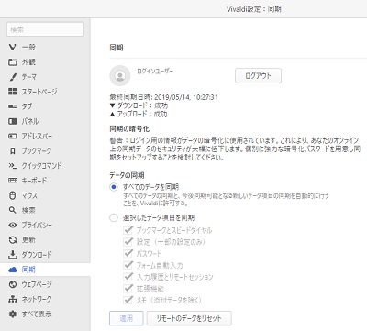Click the アップロード：成功 status text

139,114
